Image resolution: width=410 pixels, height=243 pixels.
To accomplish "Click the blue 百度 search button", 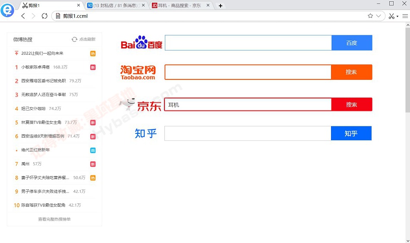I will click(352, 43).
